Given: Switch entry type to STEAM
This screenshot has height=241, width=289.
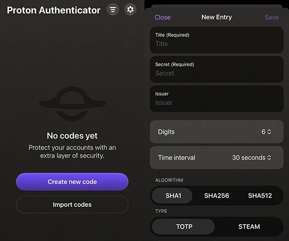Looking at the screenshot, I should point(249,226).
